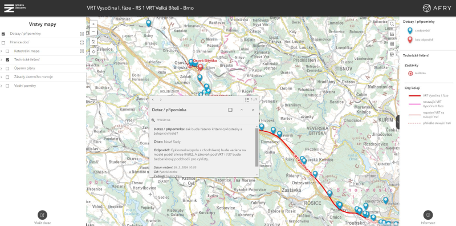Image resolution: width=456 pixels, height=226 pixels.
Task: Expand the Územní plány layer group
Action: pyautogui.click(x=2, y=68)
